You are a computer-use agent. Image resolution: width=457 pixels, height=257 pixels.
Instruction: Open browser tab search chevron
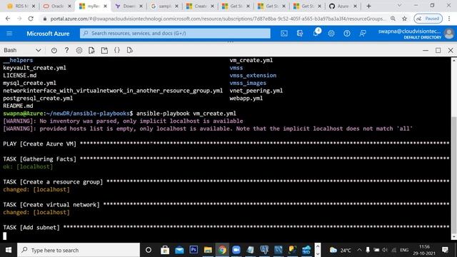399,6
